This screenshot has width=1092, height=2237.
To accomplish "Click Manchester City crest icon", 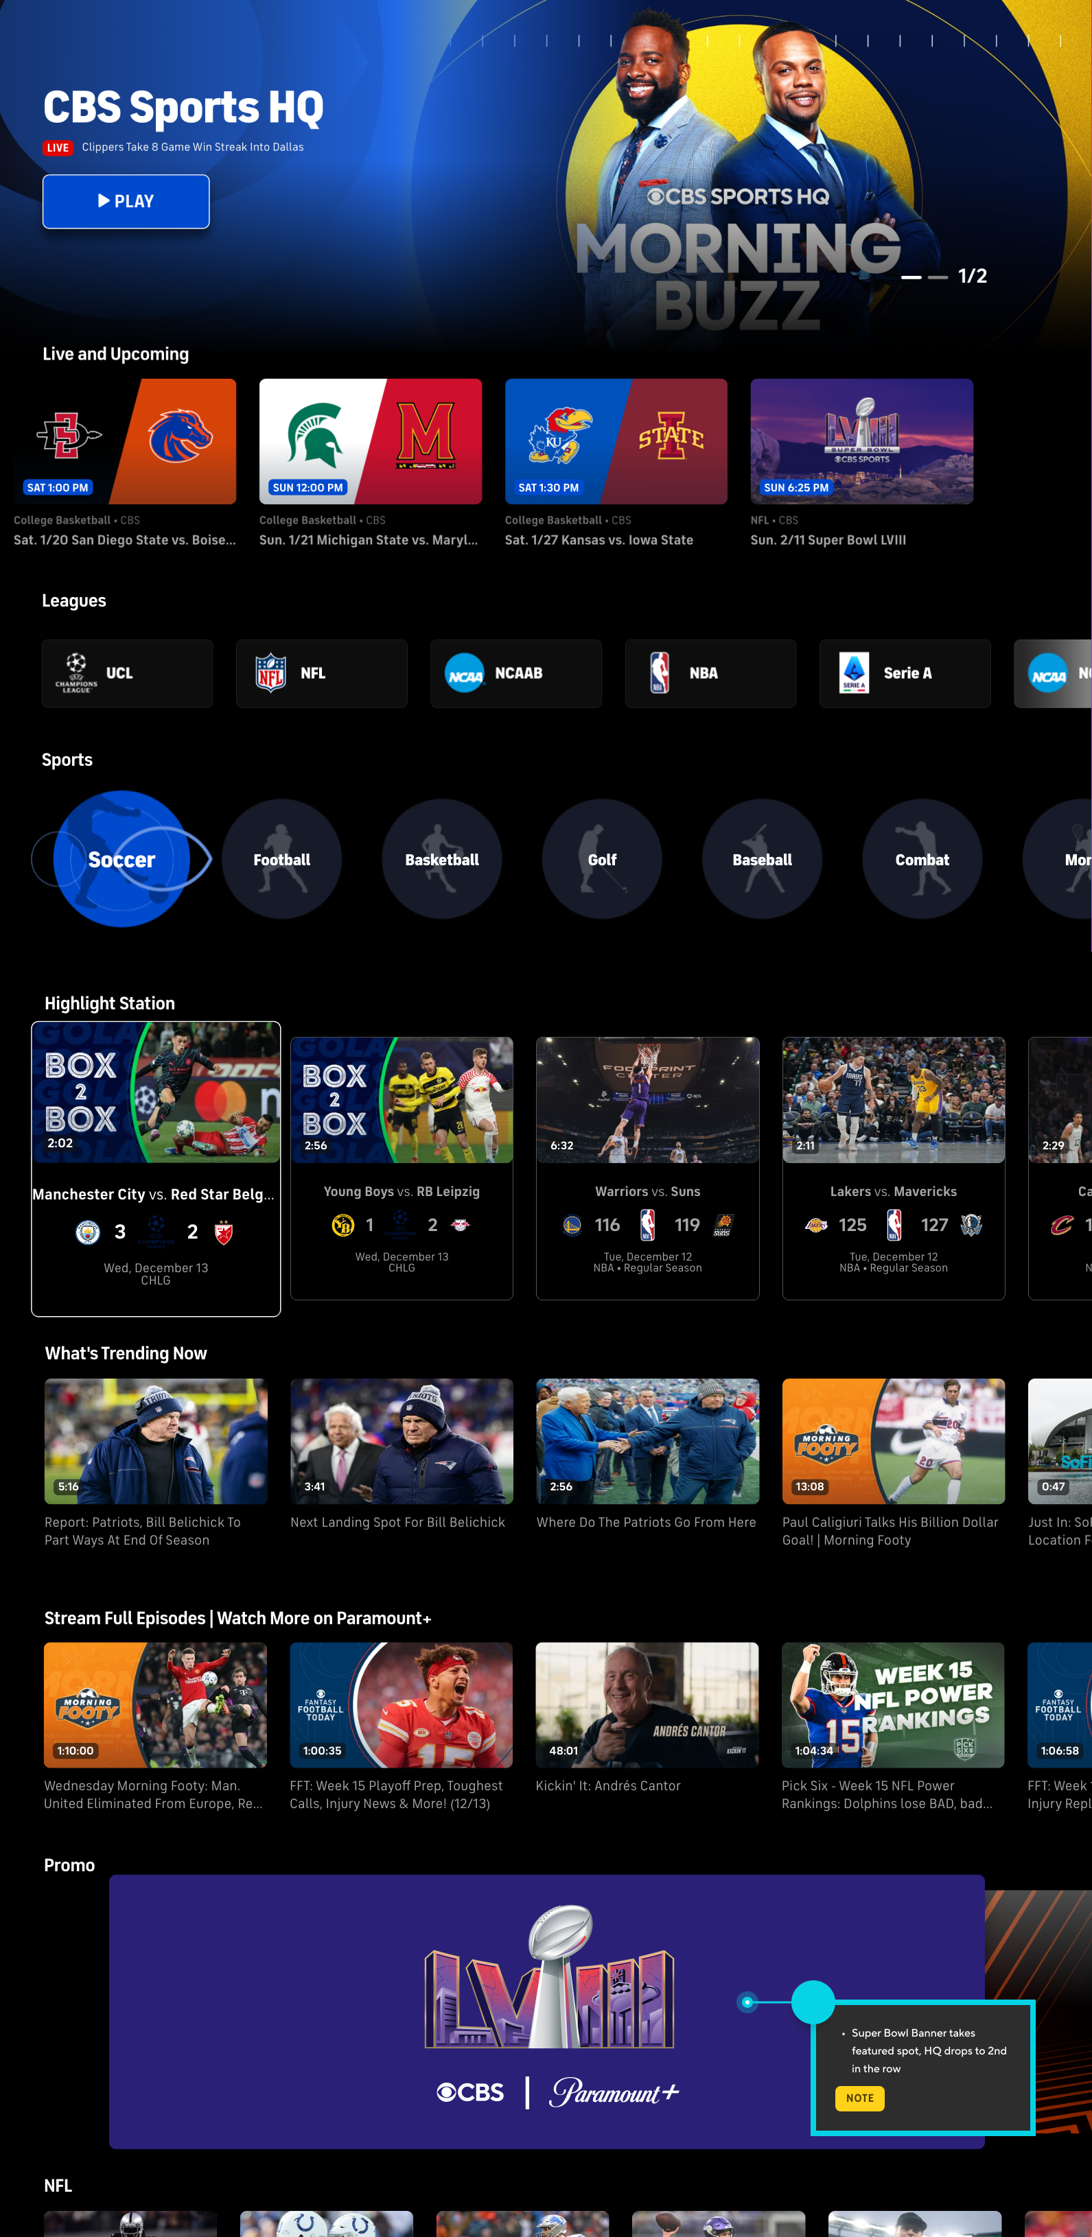I will pos(88,1232).
